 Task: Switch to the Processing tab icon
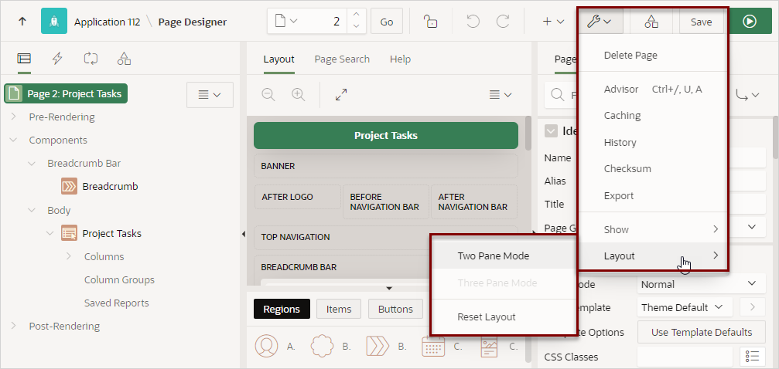click(91, 59)
